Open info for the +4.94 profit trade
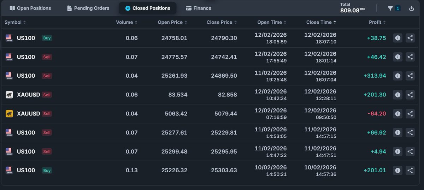This screenshot has width=424, height=190. click(x=397, y=152)
